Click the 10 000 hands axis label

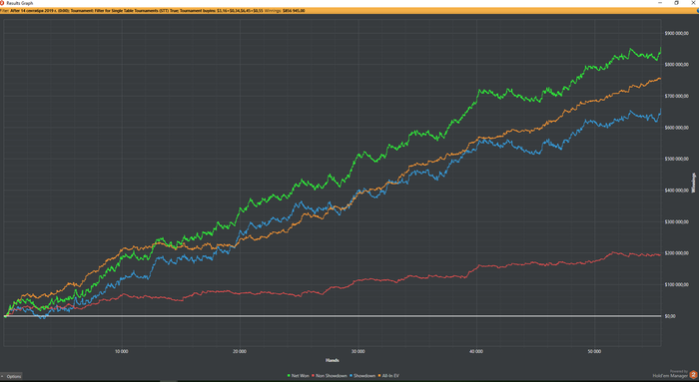[x=121, y=351]
